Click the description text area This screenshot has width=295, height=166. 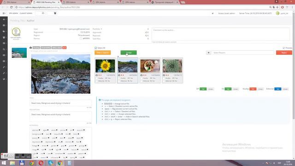pyautogui.click(x=60, y=117)
